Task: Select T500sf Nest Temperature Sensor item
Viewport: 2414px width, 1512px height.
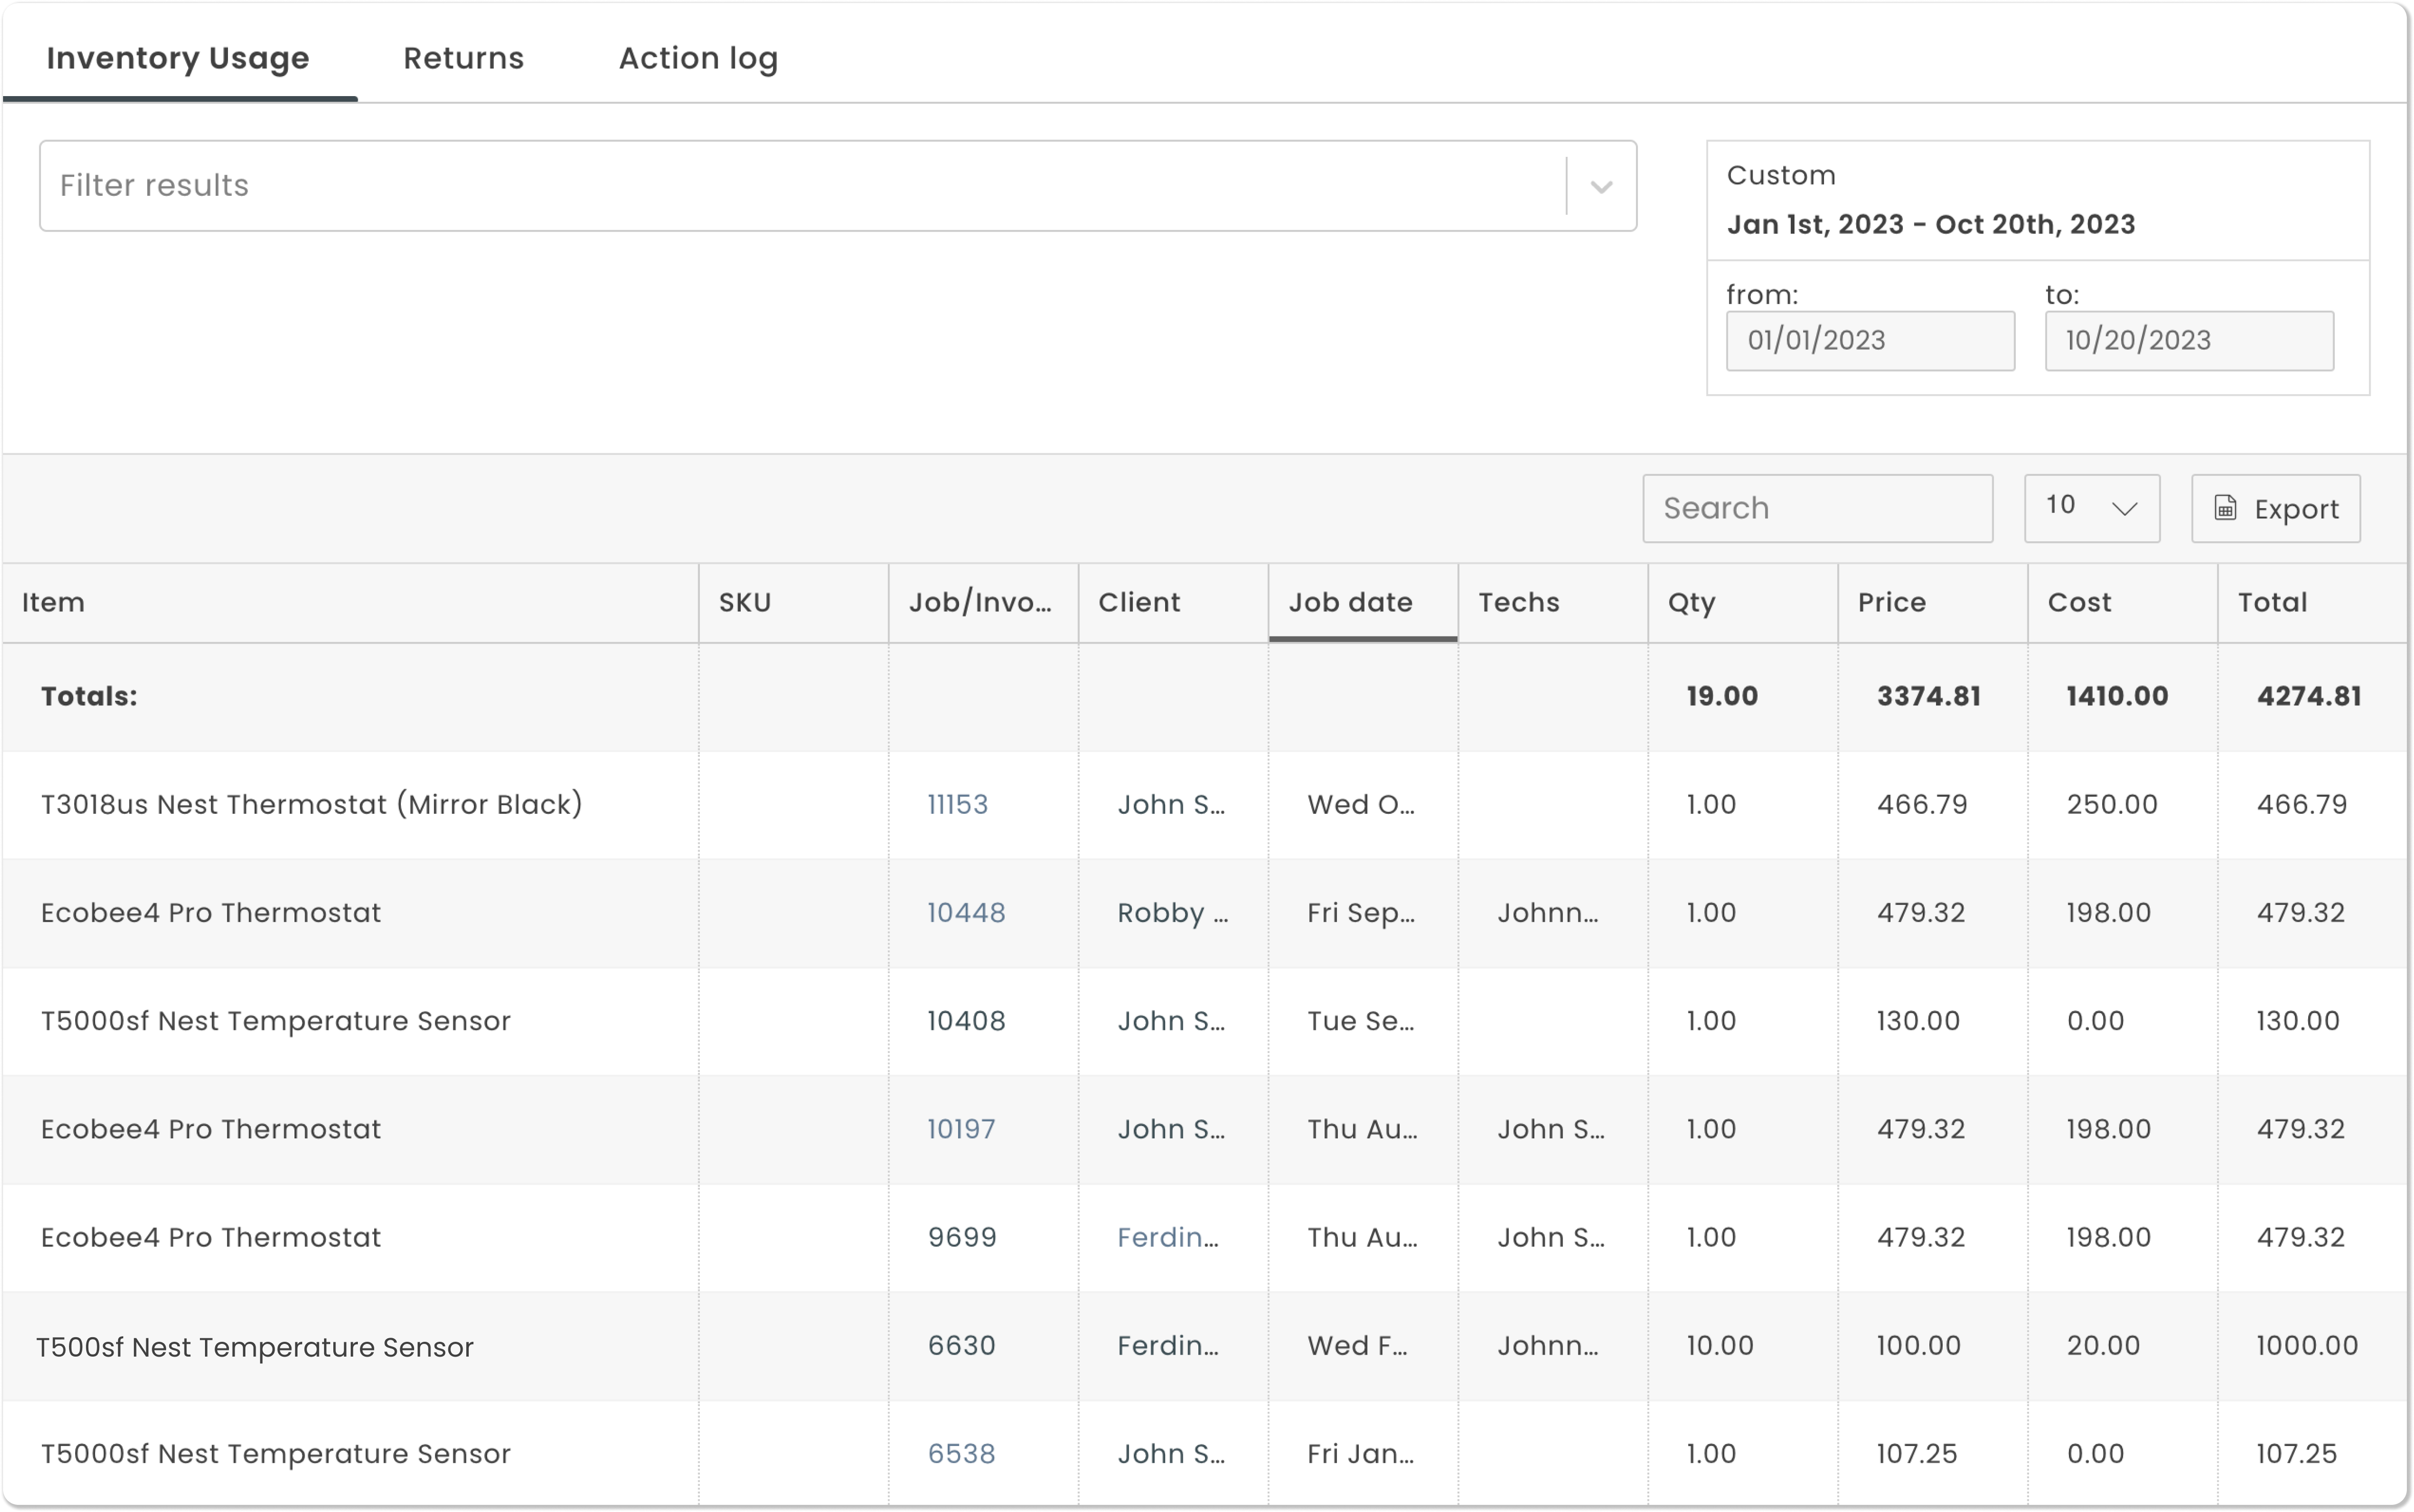Action: tap(255, 1348)
